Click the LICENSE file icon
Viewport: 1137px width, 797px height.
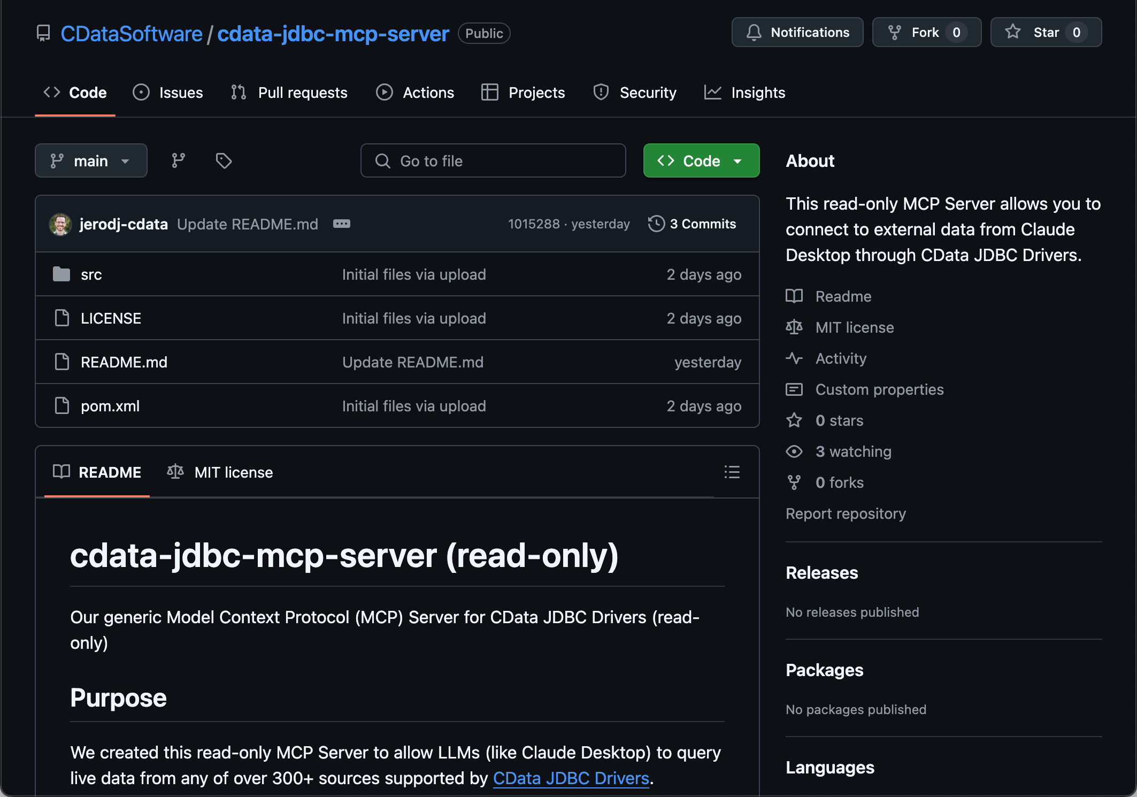point(62,318)
